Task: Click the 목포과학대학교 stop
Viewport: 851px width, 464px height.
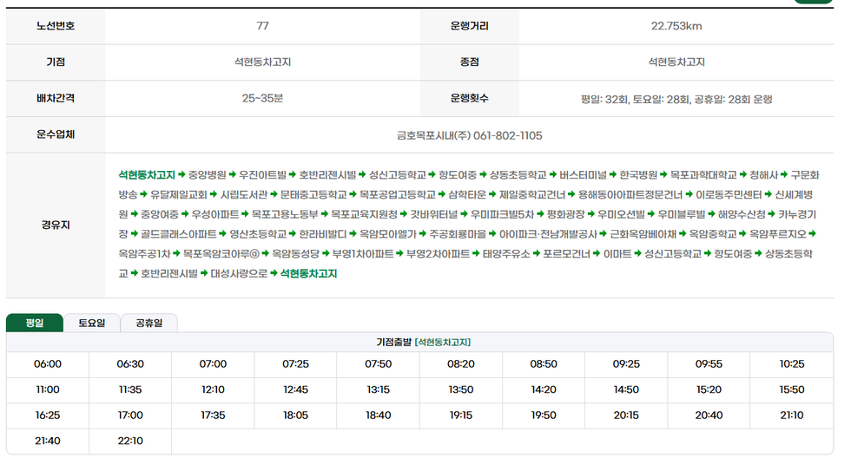Action: coord(703,175)
